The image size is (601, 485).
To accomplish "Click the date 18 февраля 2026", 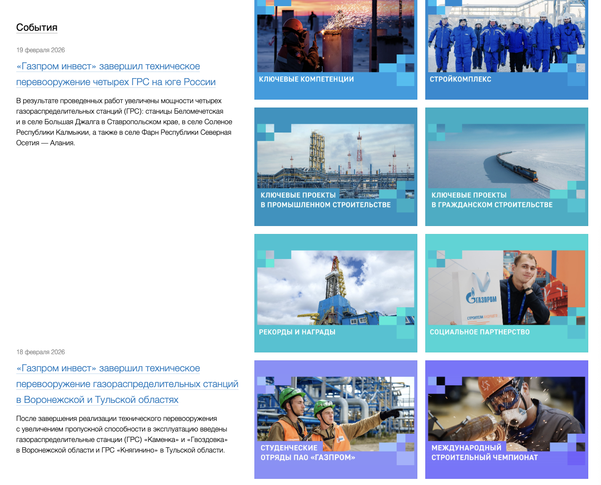I will pos(40,352).
